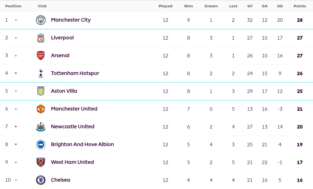
Task: Click the Points column header
Action: (x=300, y=6)
